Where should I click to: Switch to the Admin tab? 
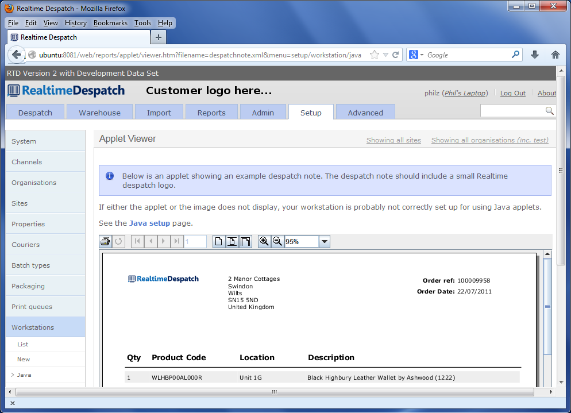(263, 112)
